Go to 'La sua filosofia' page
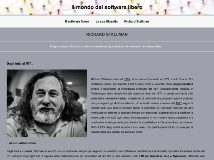 (x=107, y=21)
